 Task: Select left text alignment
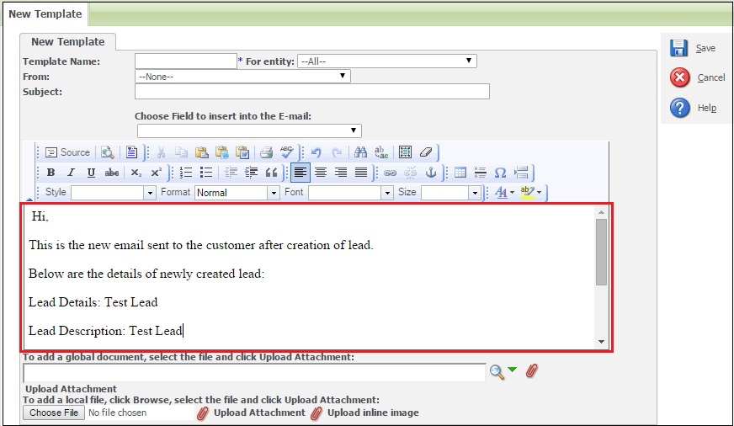[300, 173]
